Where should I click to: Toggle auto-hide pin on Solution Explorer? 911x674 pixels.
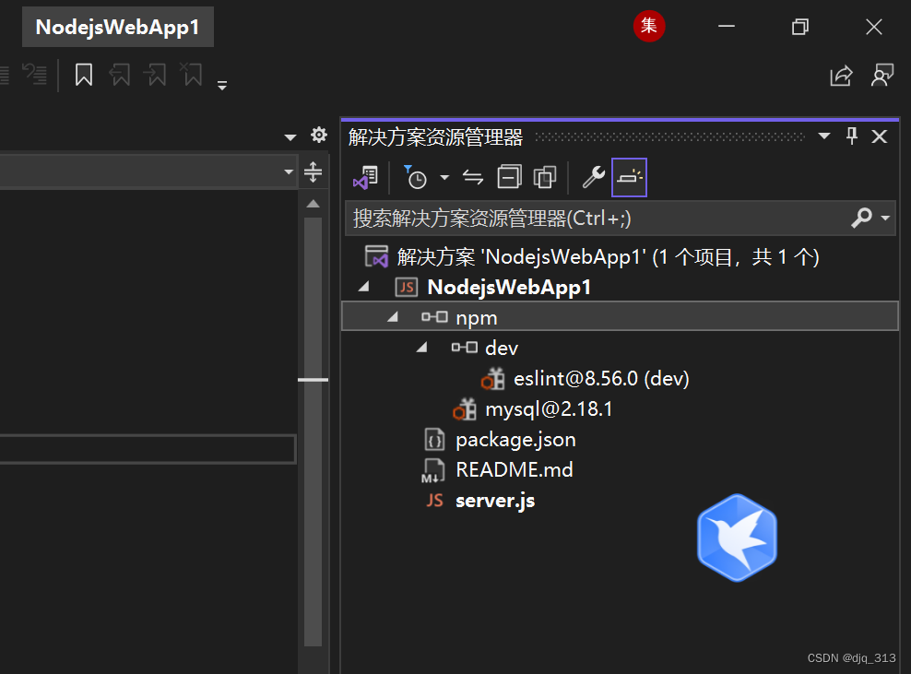(x=852, y=136)
